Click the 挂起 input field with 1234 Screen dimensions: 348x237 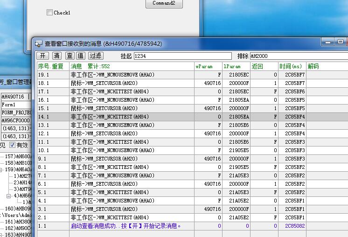(183, 56)
